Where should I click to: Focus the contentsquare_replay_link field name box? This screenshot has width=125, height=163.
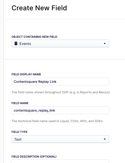(x=60, y=110)
